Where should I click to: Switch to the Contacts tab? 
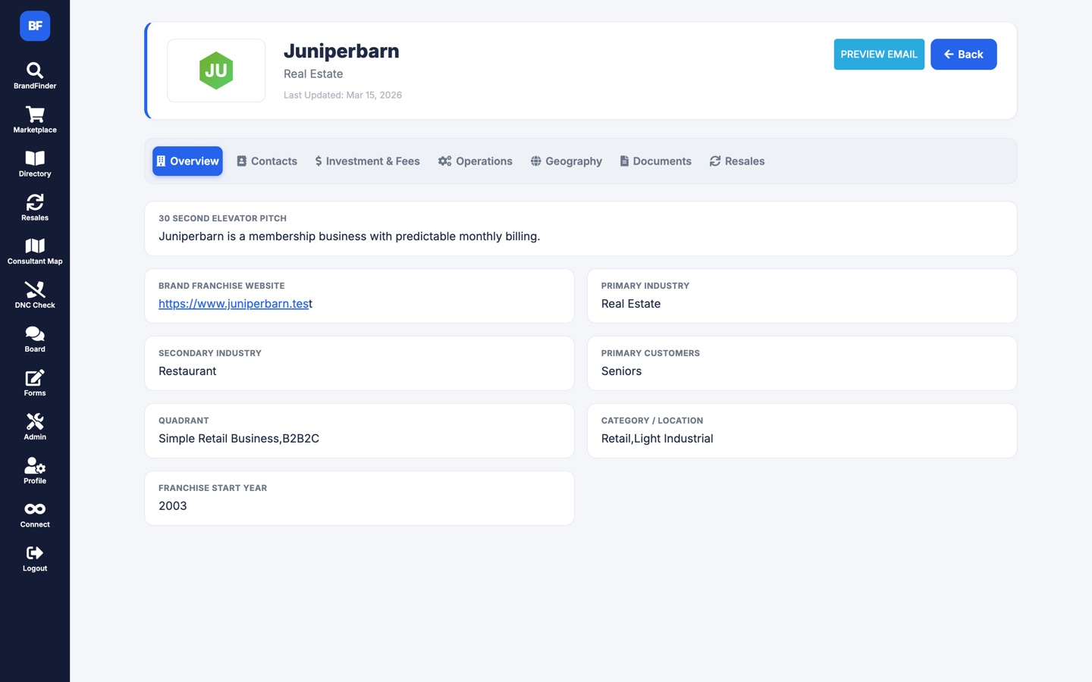click(267, 161)
